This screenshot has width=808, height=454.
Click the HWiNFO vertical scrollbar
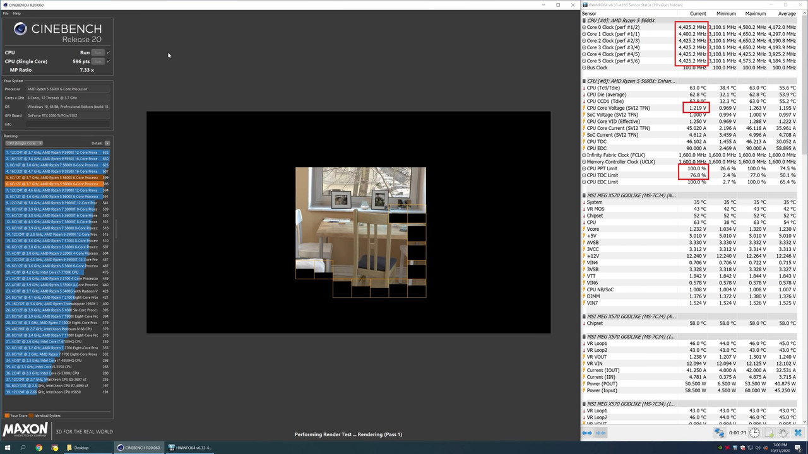[803, 218]
